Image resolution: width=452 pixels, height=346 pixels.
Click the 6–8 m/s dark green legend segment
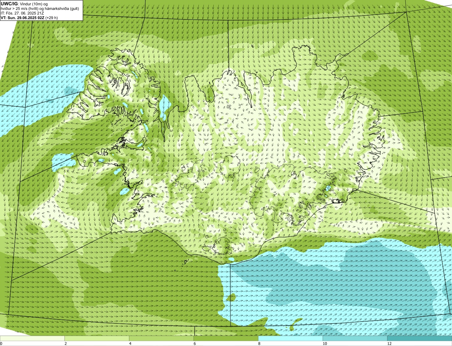click(x=226, y=339)
